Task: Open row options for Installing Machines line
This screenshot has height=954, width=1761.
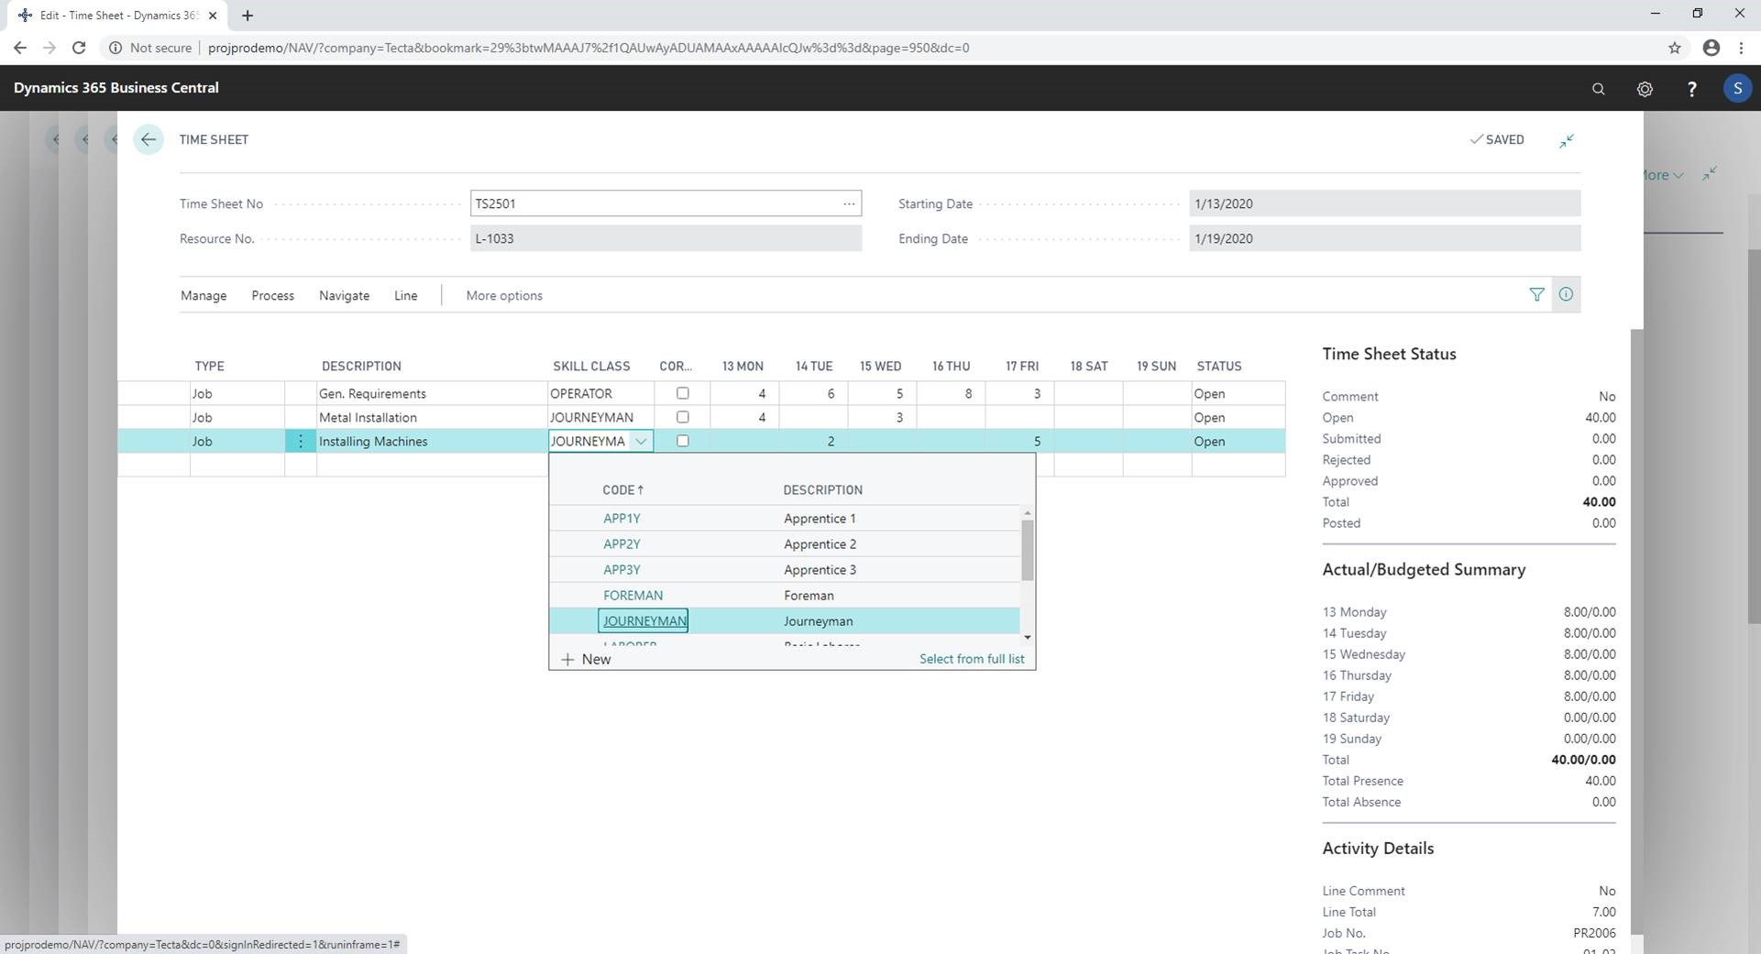Action: pyautogui.click(x=301, y=441)
